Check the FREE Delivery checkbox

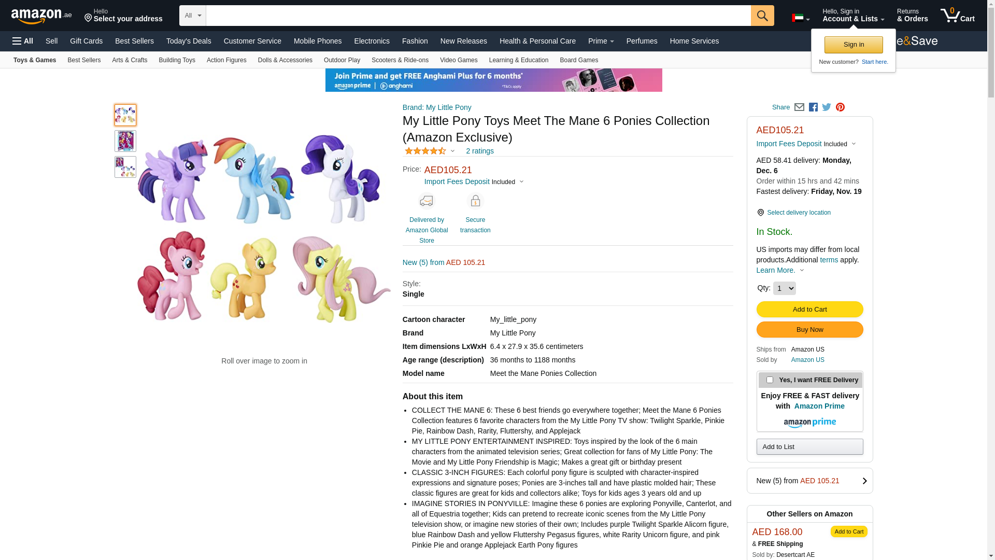[770, 380]
